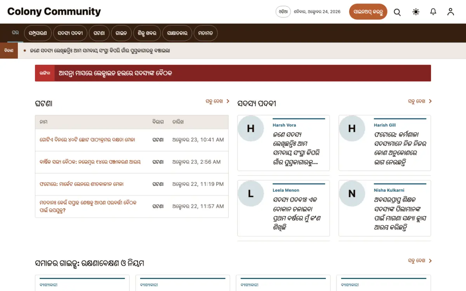Click the ନାମ column header

[x=43, y=122]
